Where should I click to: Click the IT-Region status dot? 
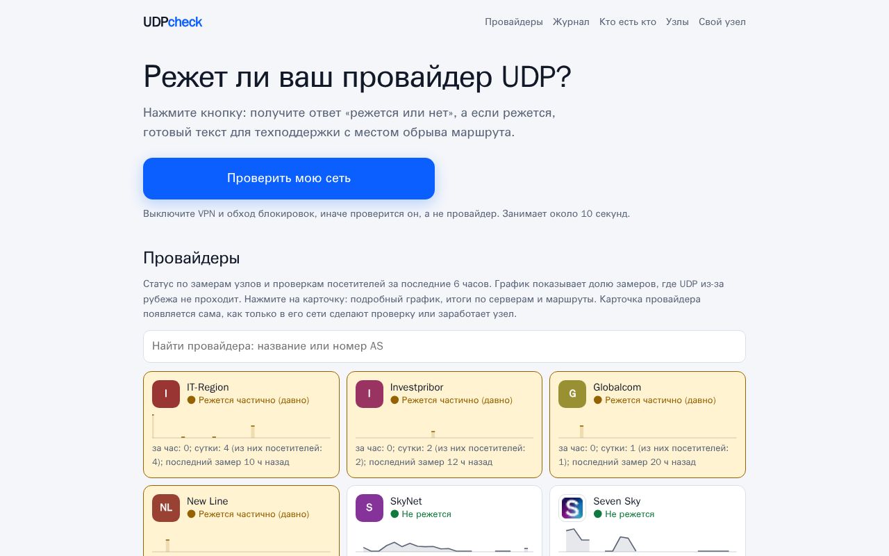point(192,400)
